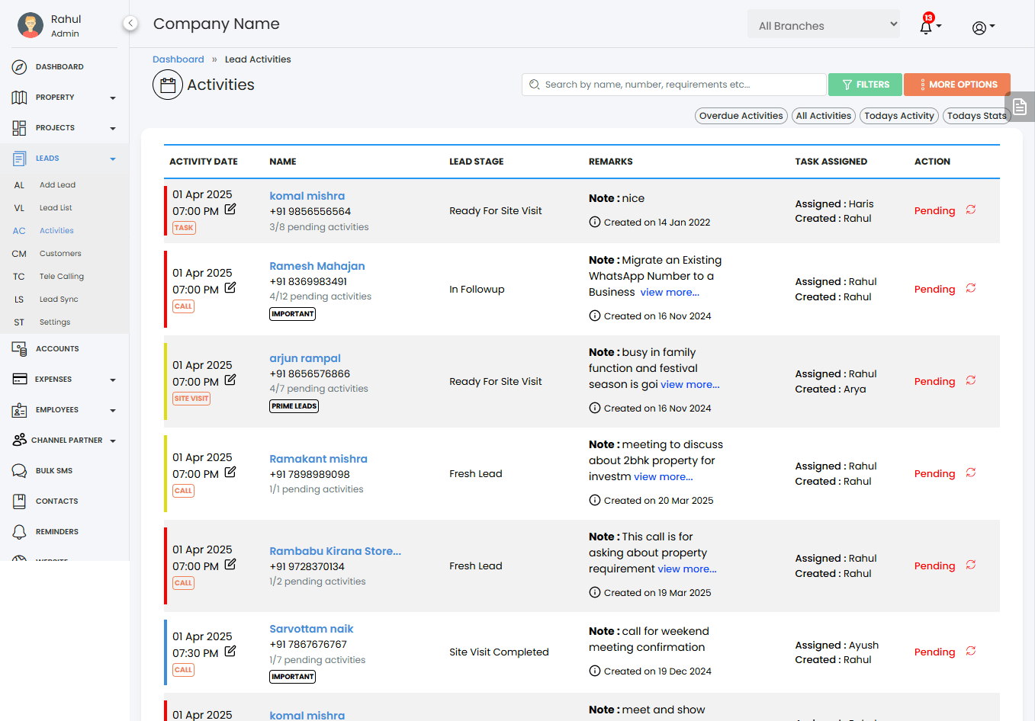Switch to Overdue Activities tab

pyautogui.click(x=741, y=116)
